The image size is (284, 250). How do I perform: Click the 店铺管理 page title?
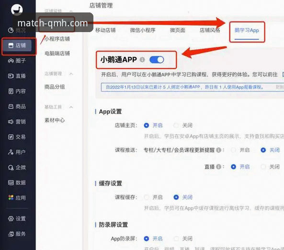pos(101,5)
